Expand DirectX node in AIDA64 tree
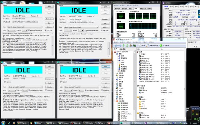200x125 pixels. coord(115,88)
